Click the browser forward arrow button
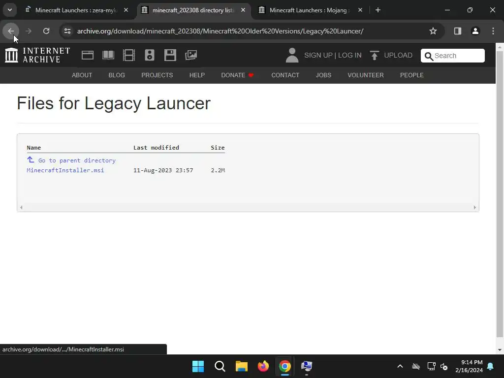 [x=29, y=31]
